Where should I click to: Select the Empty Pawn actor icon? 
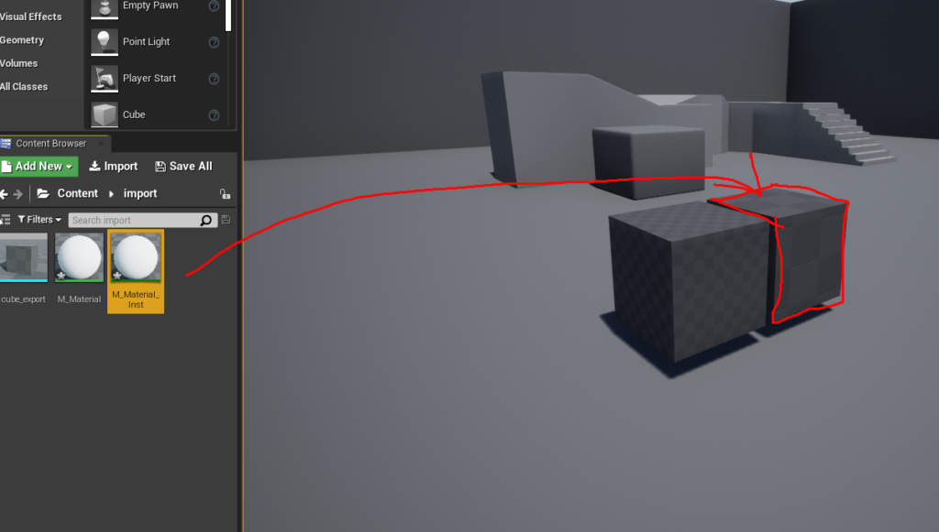pyautogui.click(x=105, y=8)
